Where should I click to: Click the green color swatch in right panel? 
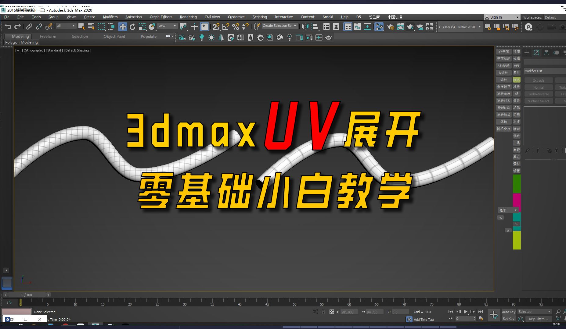pos(517,184)
